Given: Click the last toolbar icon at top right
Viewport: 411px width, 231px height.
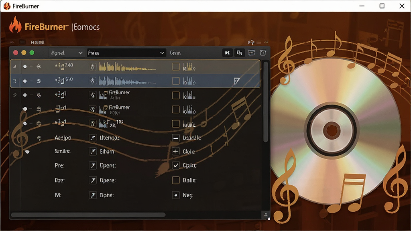Looking at the screenshot, I should (263, 53).
